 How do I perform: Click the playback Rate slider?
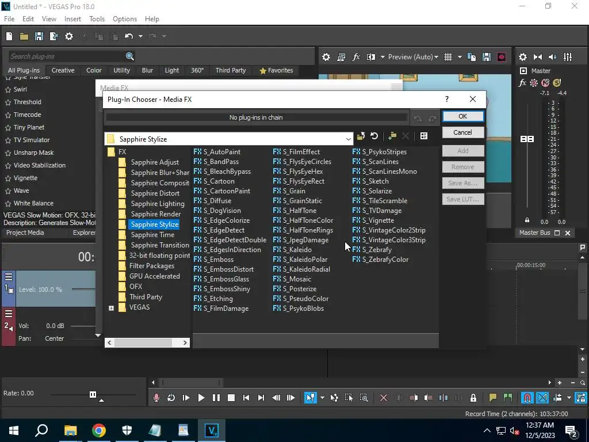pos(93,394)
